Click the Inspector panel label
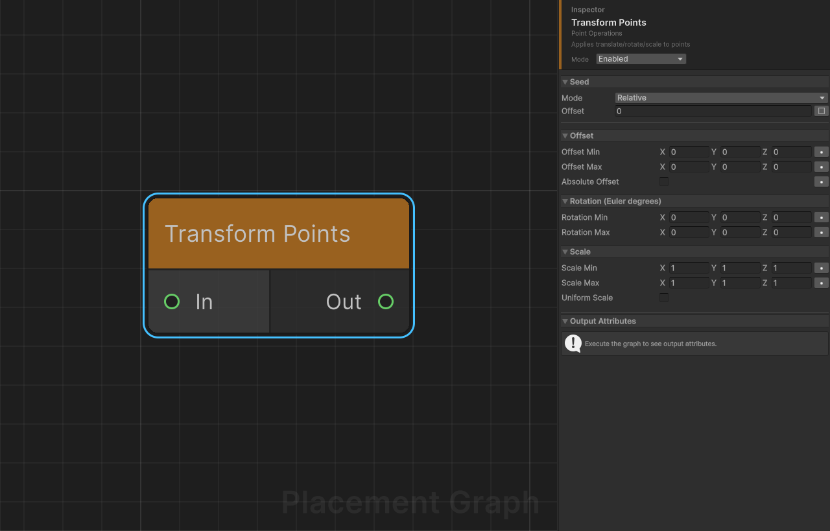The height and width of the screenshot is (531, 830). tap(588, 10)
